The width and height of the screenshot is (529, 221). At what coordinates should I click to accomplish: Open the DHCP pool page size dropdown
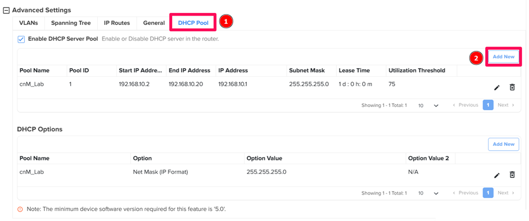tap(428, 105)
